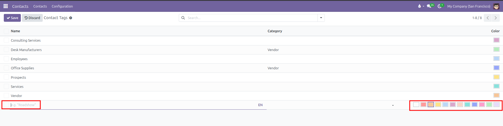This screenshot has height=126, width=503.
Task: Discard the unsaved tag changes
Action: click(32, 18)
